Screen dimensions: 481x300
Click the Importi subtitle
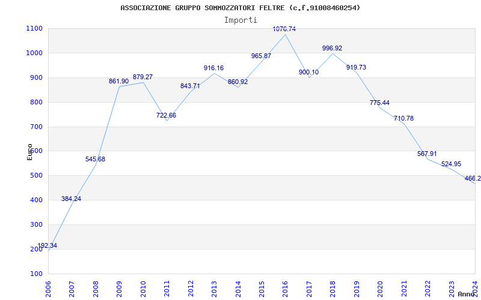pyautogui.click(x=240, y=20)
